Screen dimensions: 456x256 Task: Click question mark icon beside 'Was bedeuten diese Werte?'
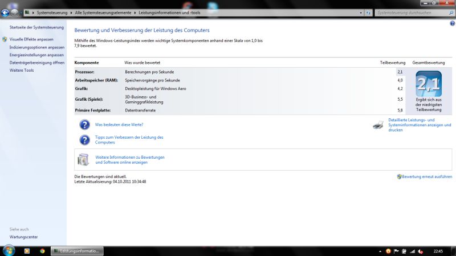pyautogui.click(x=84, y=125)
